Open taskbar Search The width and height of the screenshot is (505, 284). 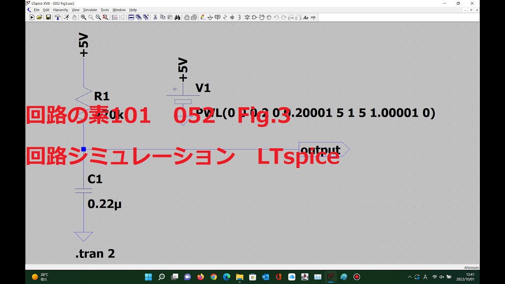click(x=161, y=277)
